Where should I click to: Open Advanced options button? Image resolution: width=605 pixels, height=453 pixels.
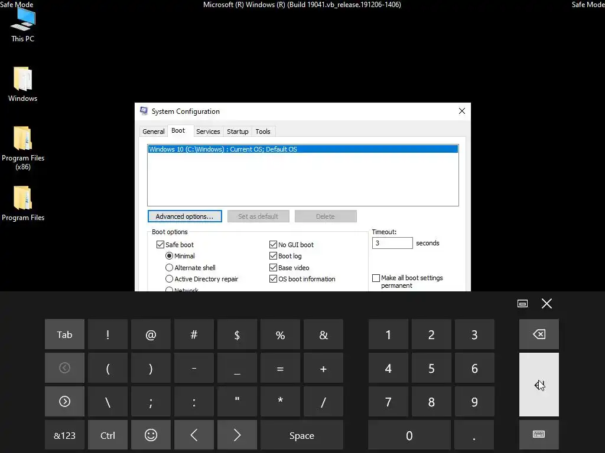[x=184, y=216]
